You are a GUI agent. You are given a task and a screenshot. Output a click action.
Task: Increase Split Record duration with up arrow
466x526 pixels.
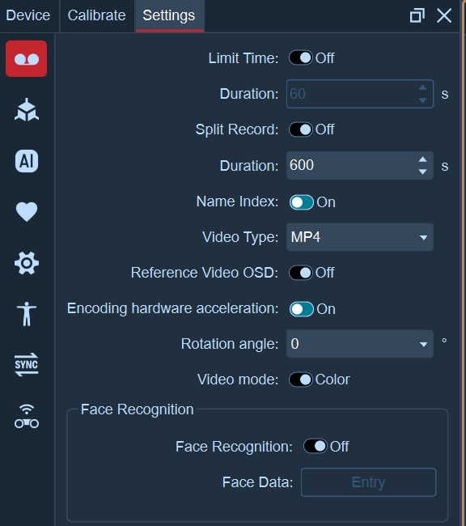(423, 159)
